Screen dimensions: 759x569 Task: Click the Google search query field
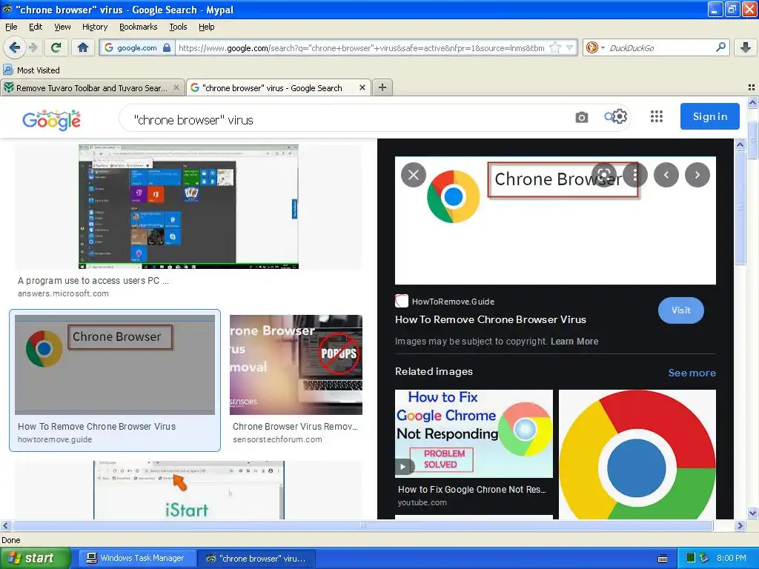click(348, 119)
